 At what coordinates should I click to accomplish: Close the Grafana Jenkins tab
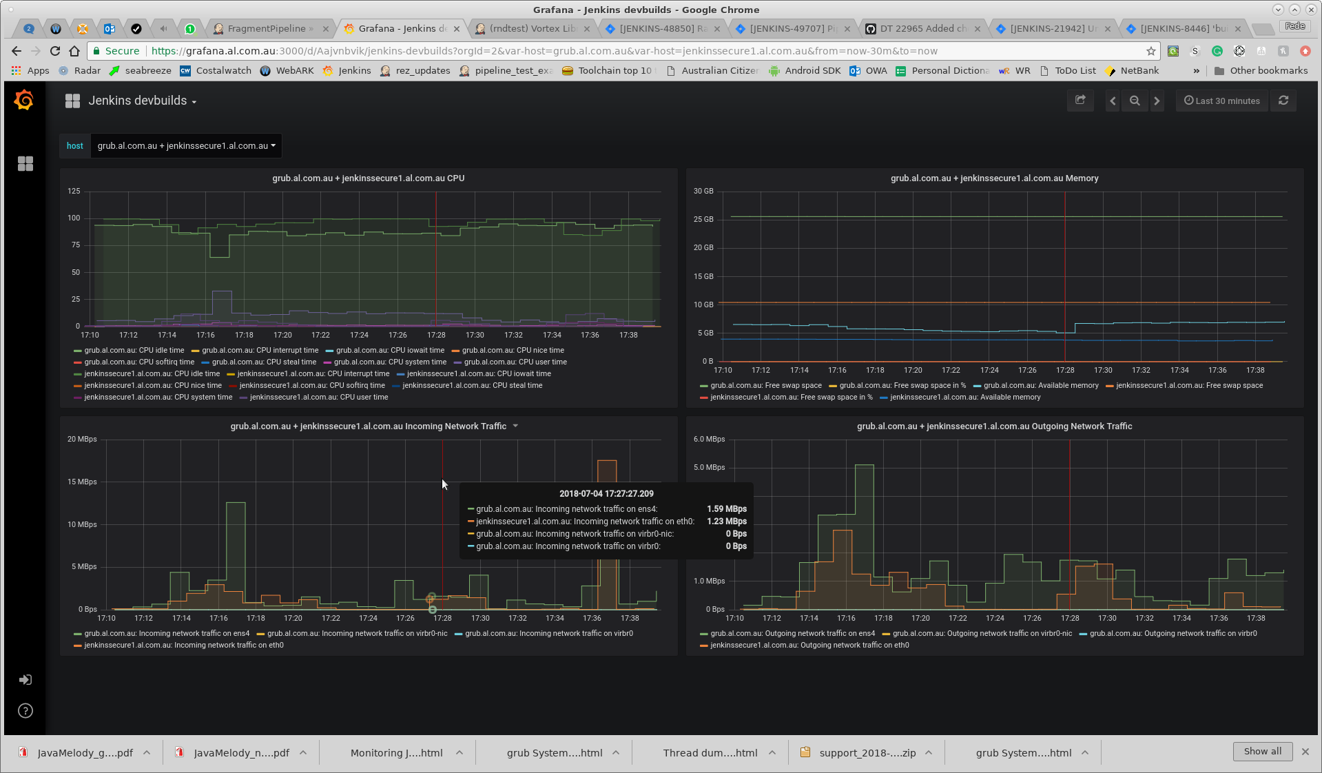pos(457,29)
